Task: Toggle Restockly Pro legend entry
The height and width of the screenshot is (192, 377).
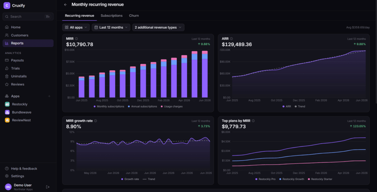Action: (x=265, y=179)
